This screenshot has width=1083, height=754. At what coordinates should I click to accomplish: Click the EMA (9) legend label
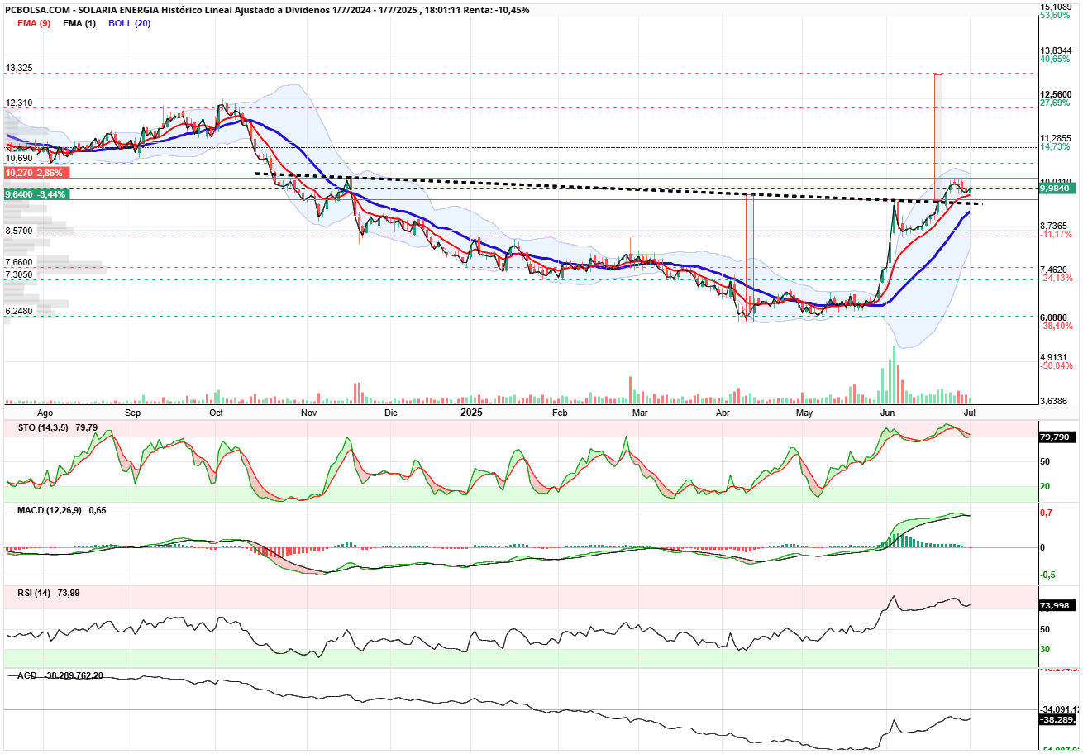34,23
